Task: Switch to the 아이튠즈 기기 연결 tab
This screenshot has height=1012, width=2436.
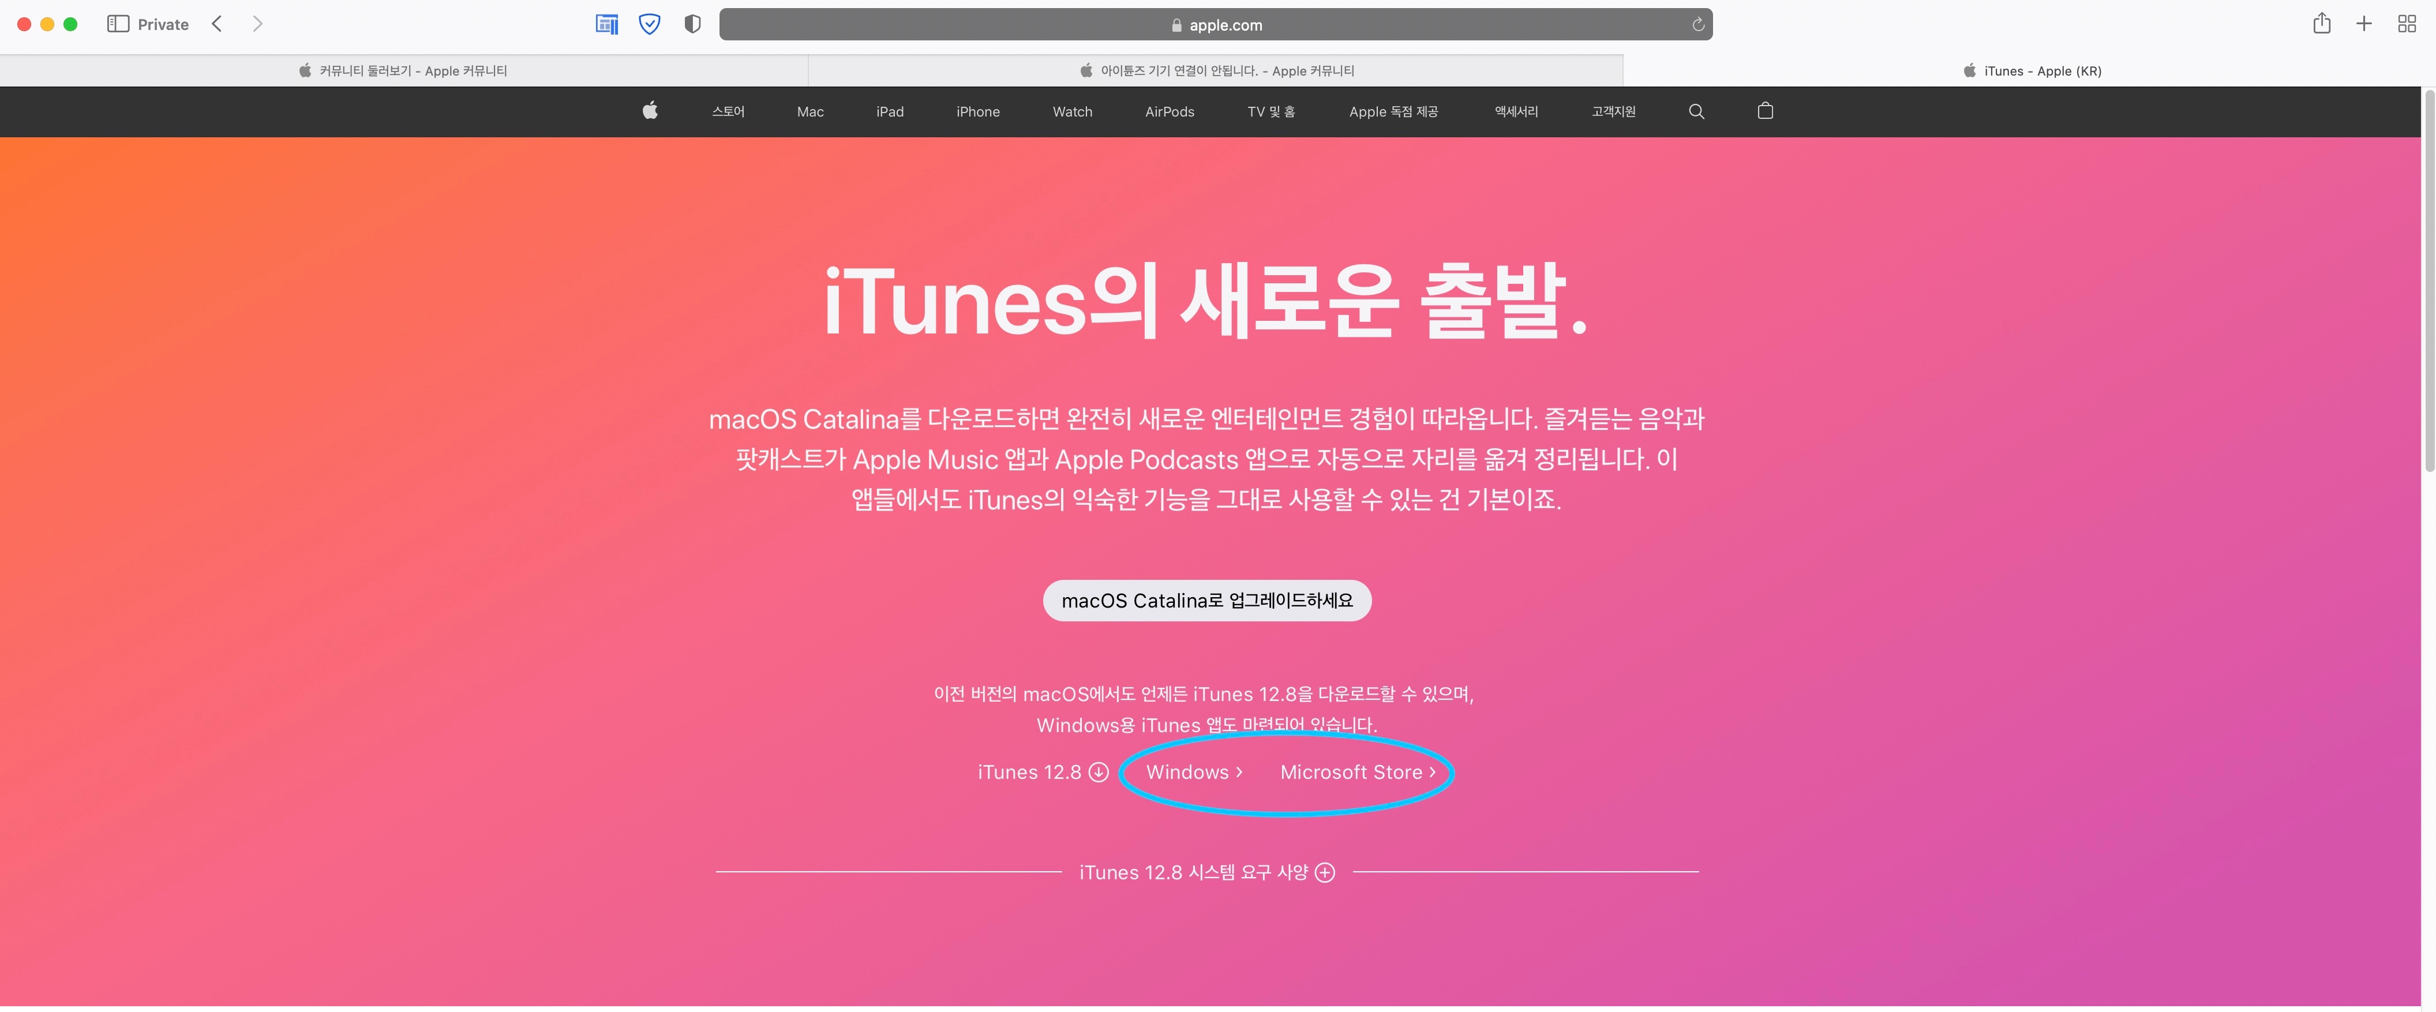Action: [x=1216, y=71]
